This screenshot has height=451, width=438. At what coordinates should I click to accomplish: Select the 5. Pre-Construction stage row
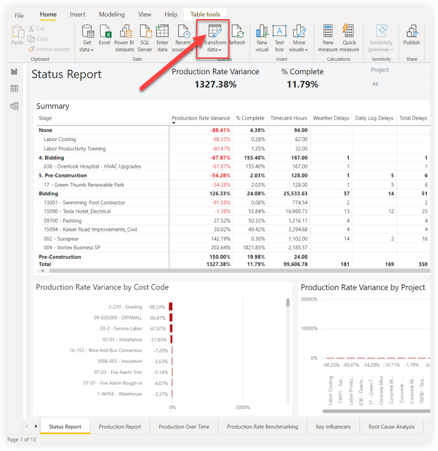233,175
